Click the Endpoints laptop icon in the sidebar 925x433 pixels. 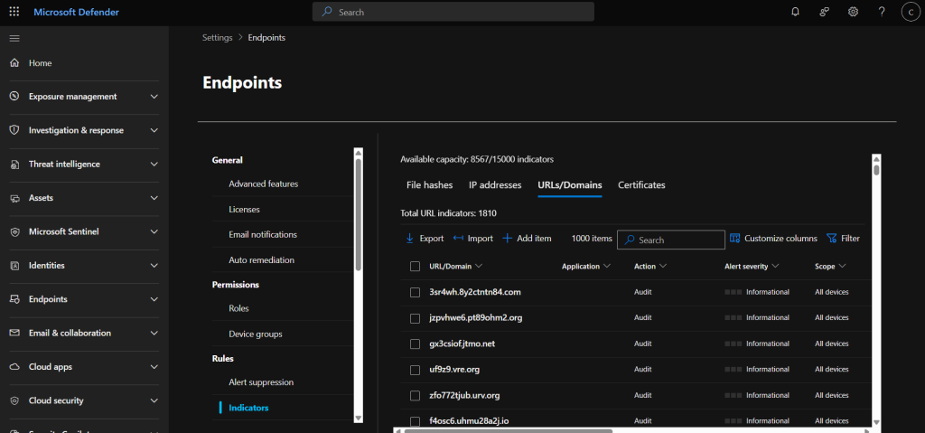click(x=14, y=299)
